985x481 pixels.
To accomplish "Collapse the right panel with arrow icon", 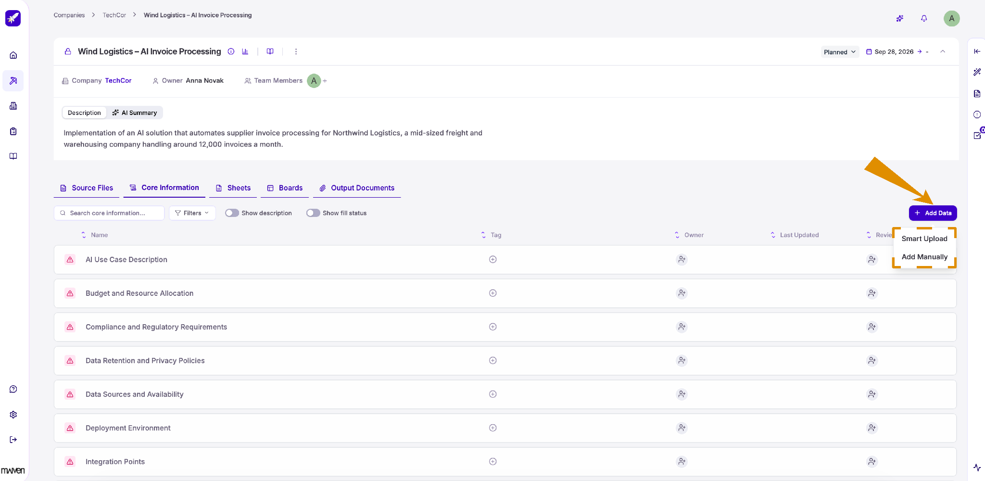I will click(977, 51).
